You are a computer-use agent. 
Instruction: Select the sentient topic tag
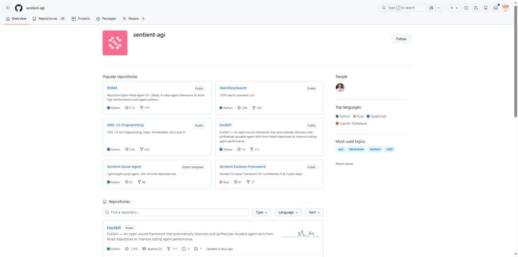(375, 149)
